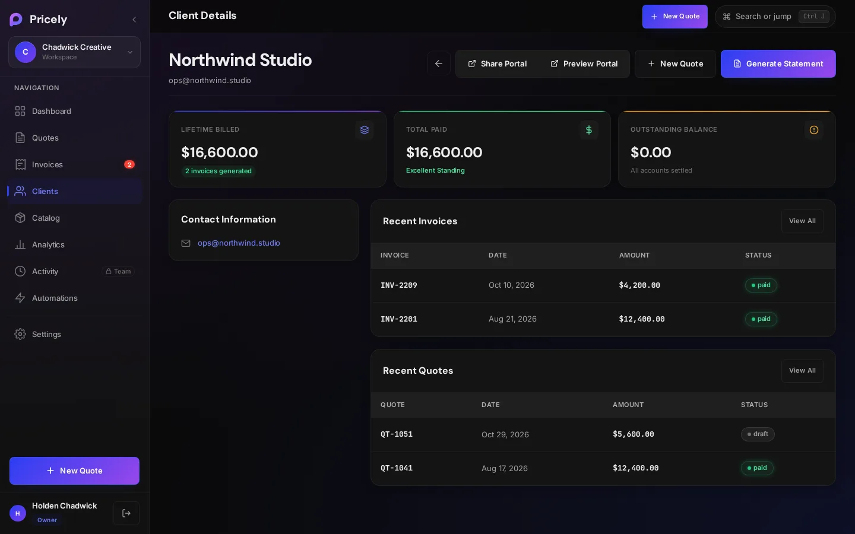The image size is (855, 534).
Task: Click the Settings gear icon
Action: [x=20, y=334]
